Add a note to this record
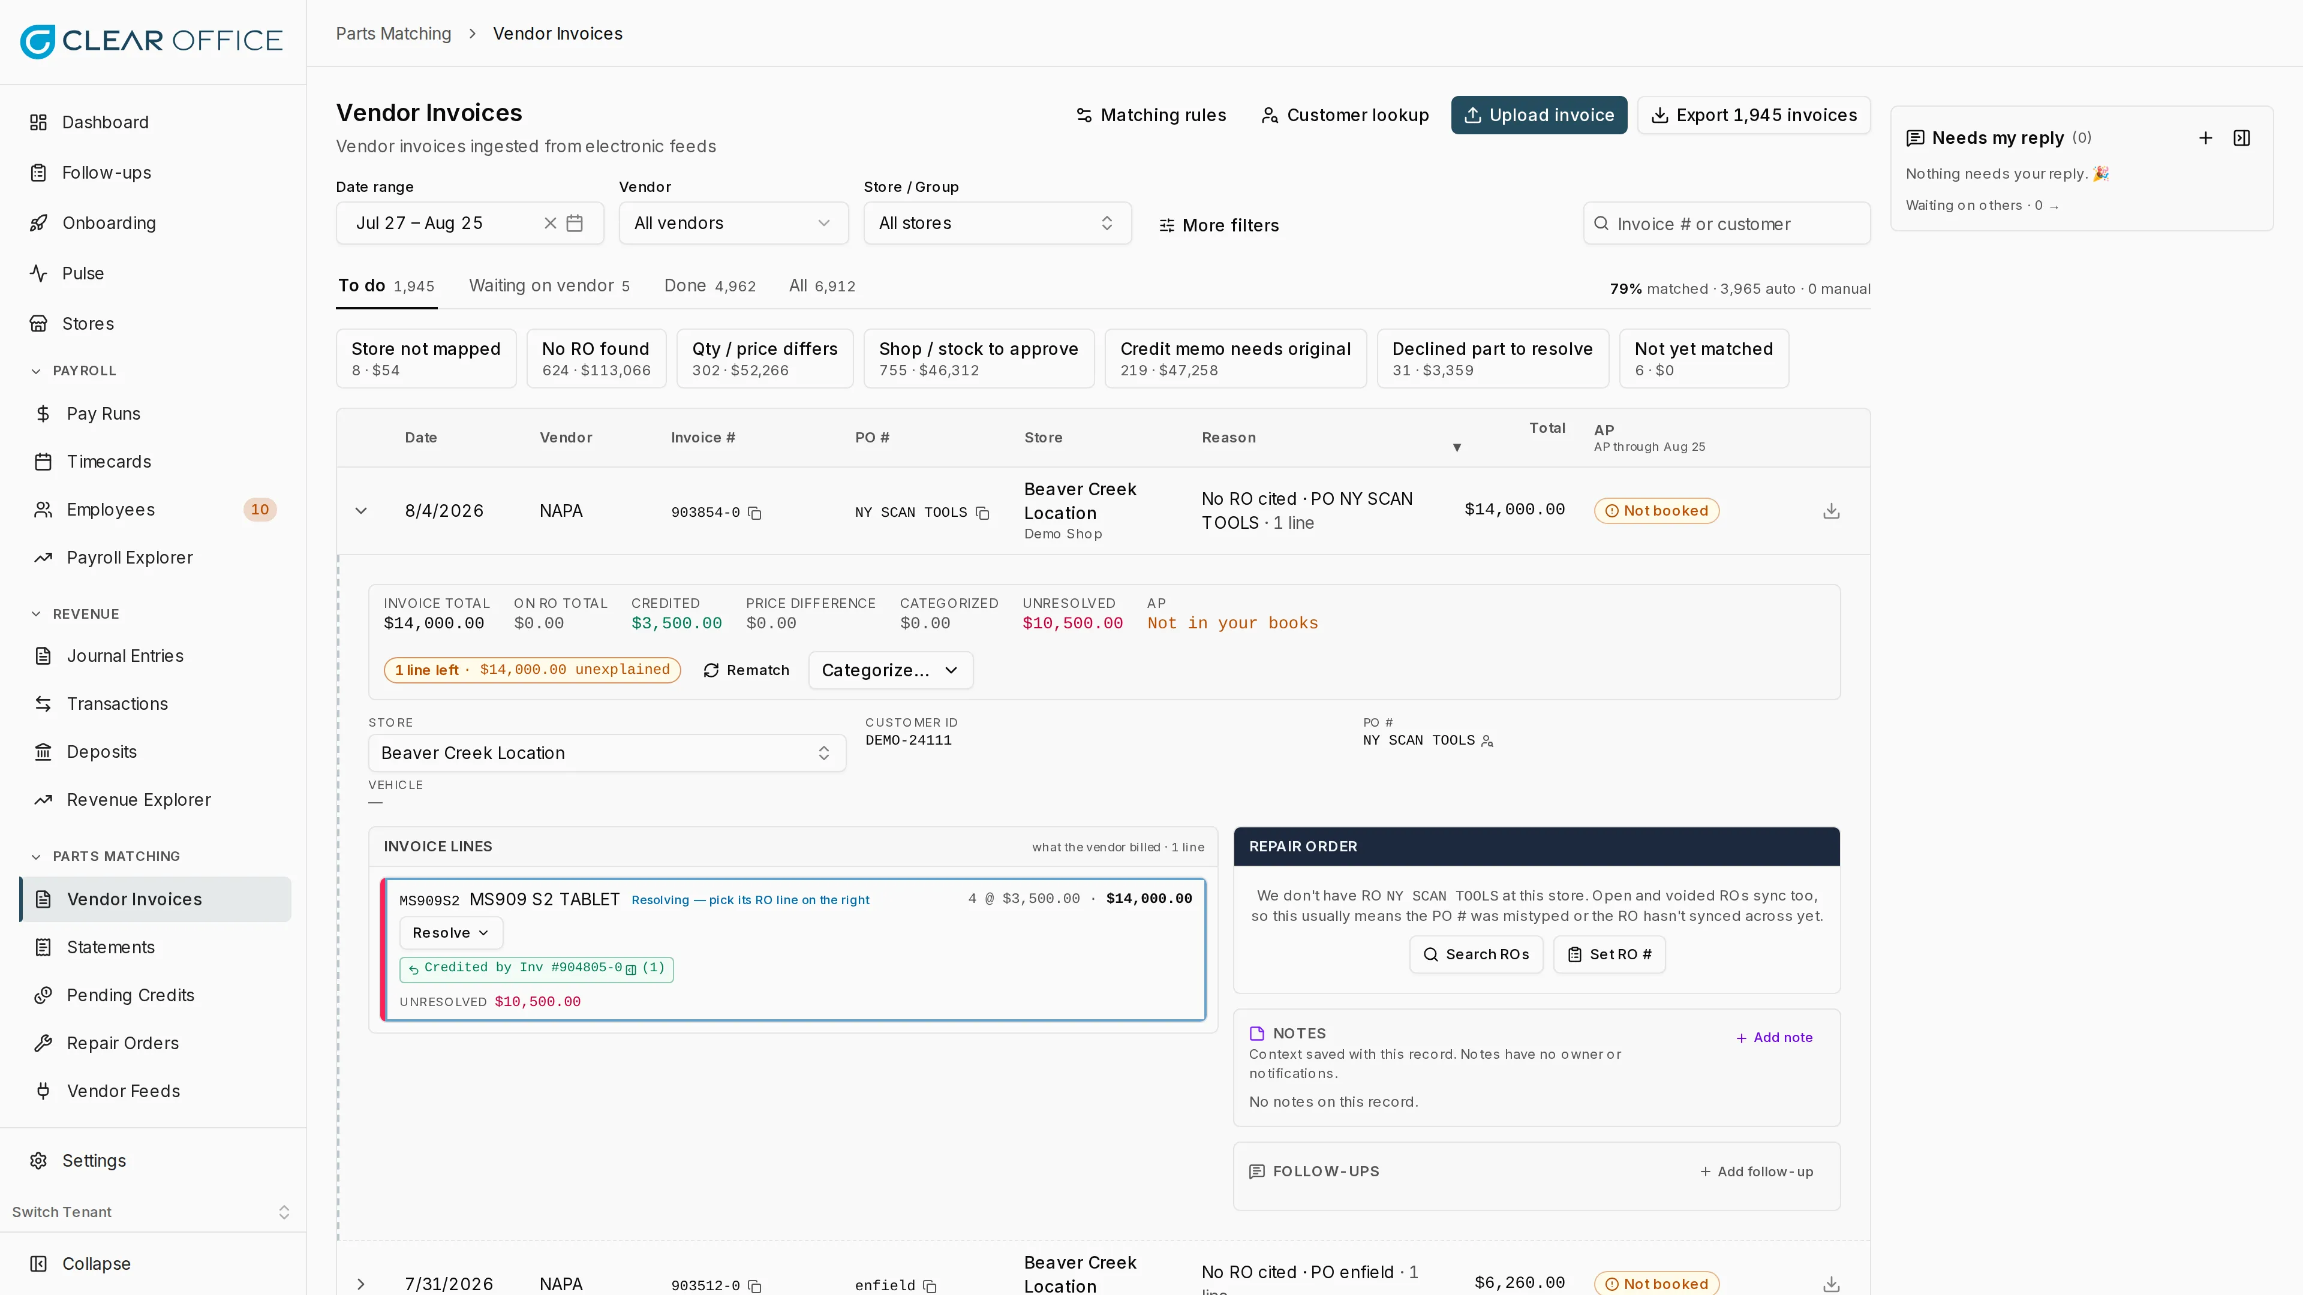 (1774, 1038)
